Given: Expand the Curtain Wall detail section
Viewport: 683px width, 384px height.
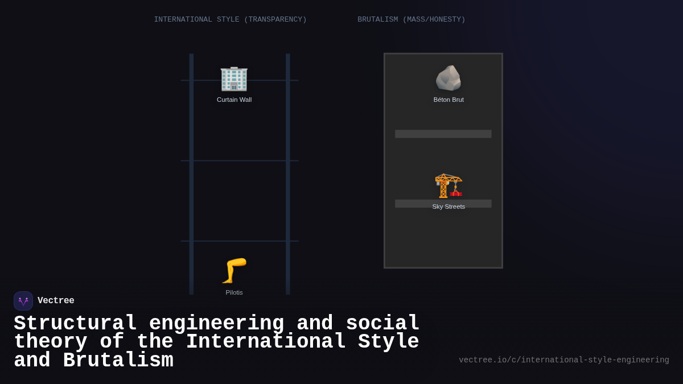Looking at the screenshot, I should click(234, 100).
